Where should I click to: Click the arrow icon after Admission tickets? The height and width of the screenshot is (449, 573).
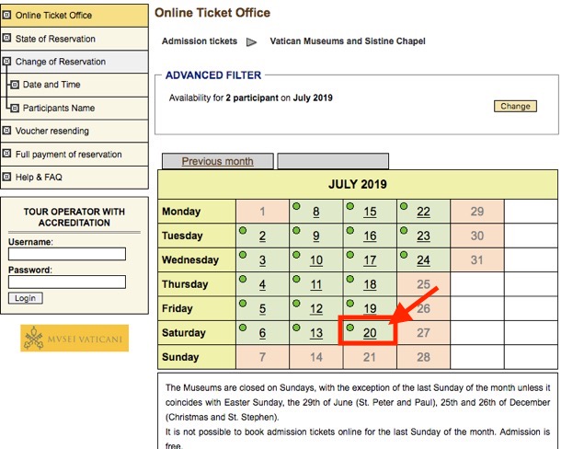[x=251, y=42]
